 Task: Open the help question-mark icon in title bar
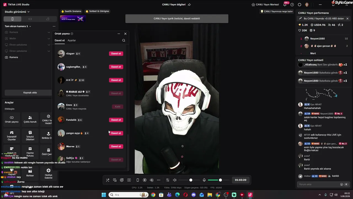point(292,4)
